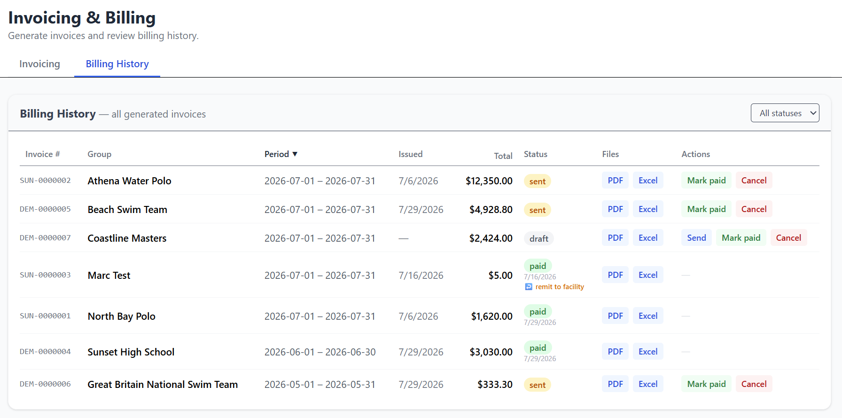Click the Issued column header
Viewport: 842px width, 418px height.
(411, 154)
